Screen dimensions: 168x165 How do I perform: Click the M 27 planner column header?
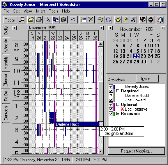(x=87, y=36)
